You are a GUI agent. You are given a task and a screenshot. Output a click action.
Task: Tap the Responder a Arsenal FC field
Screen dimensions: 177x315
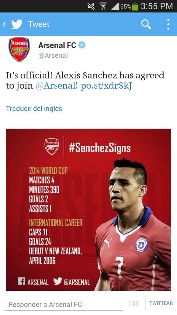[64, 304]
